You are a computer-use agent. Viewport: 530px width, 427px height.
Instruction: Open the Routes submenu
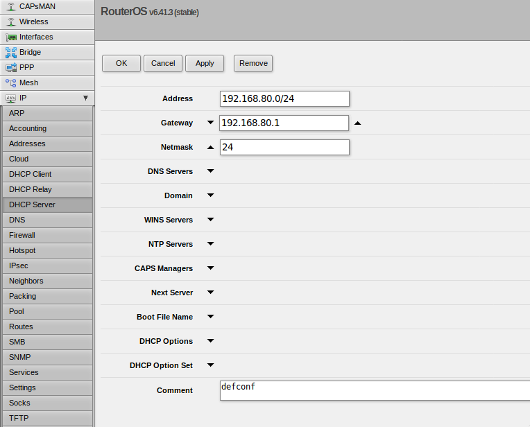pyautogui.click(x=47, y=326)
